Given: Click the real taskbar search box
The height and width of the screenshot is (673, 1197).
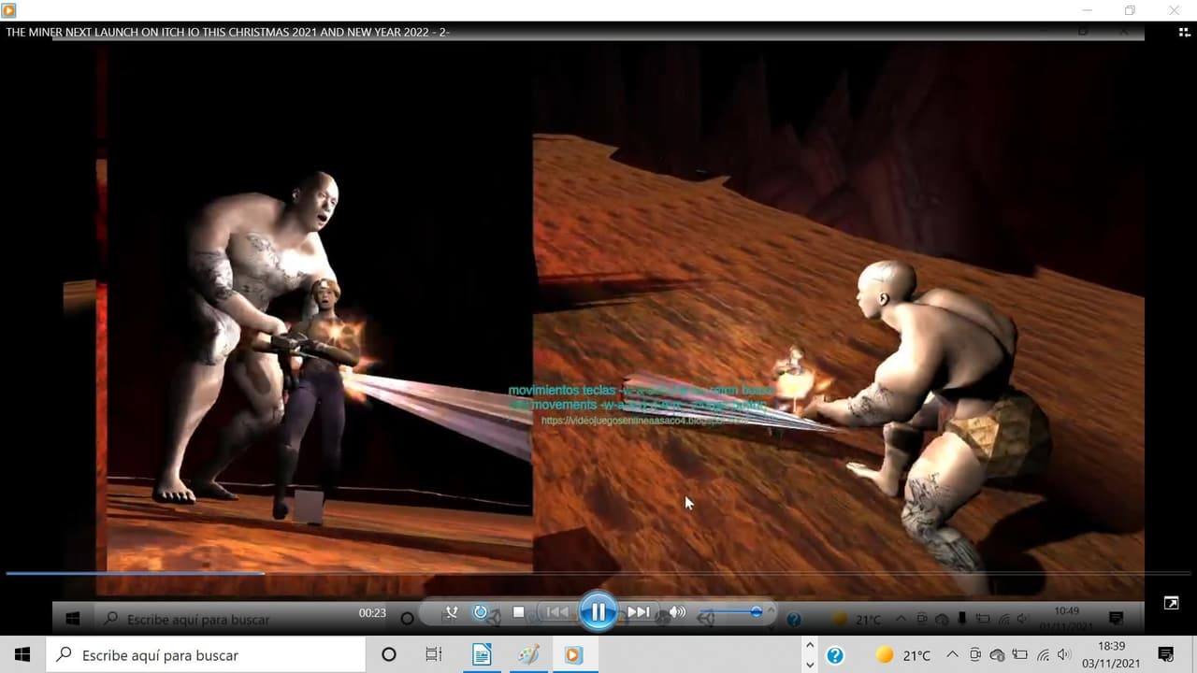Looking at the screenshot, I should coord(206,655).
